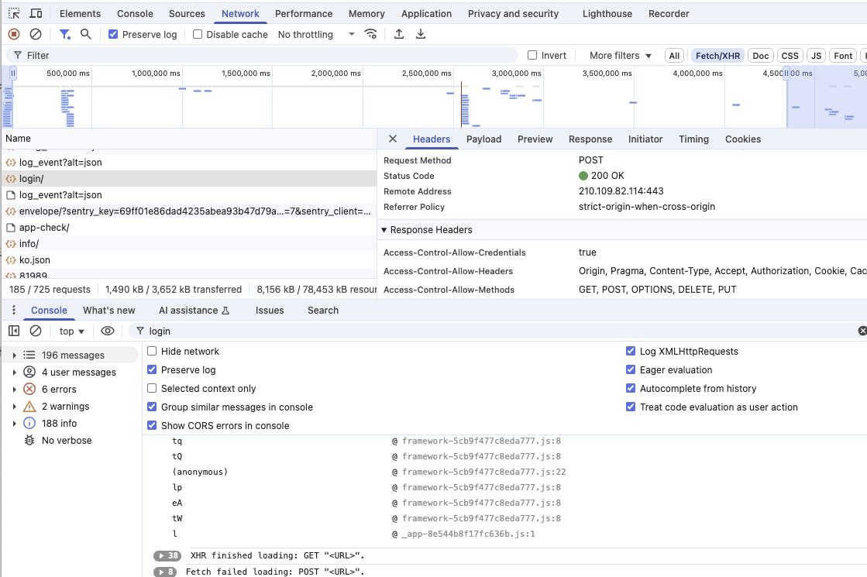Show the console sidebar icon

coord(14,331)
